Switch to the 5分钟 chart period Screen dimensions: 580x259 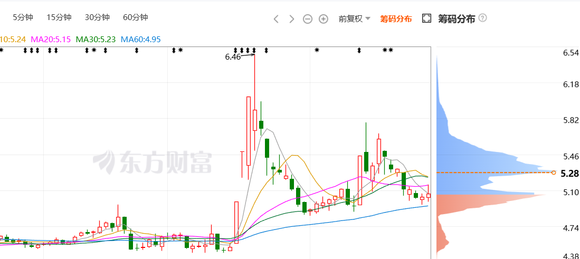23,17
